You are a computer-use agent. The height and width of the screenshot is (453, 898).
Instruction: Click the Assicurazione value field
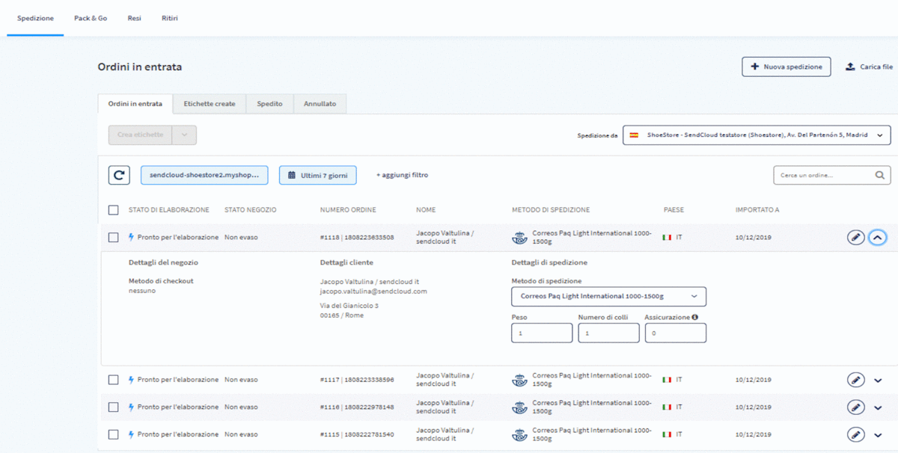coord(675,333)
